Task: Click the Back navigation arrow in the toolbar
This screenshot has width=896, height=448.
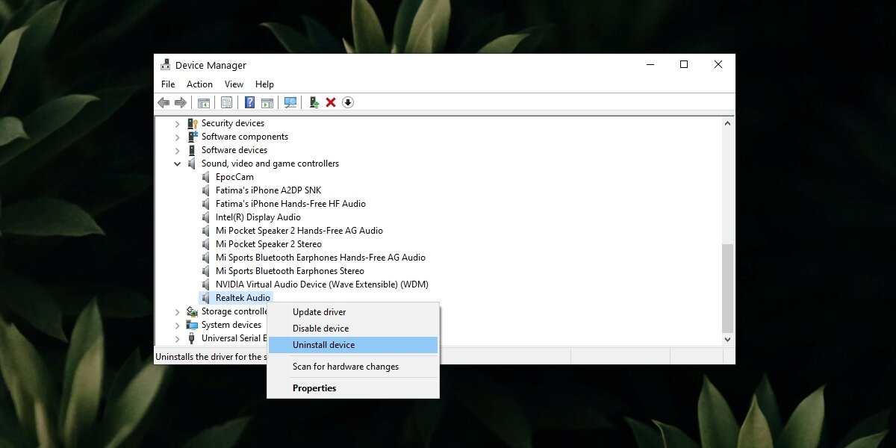Action: 165,102
